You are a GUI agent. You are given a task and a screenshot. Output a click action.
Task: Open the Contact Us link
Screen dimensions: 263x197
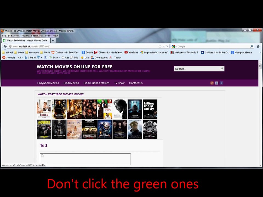pos(136,83)
